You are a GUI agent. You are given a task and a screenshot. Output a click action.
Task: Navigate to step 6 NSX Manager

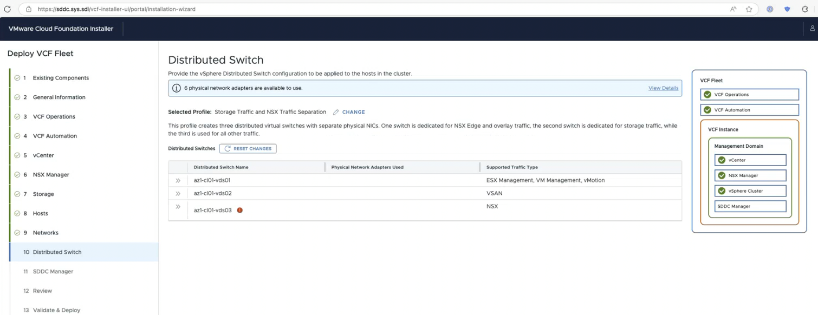(83, 175)
